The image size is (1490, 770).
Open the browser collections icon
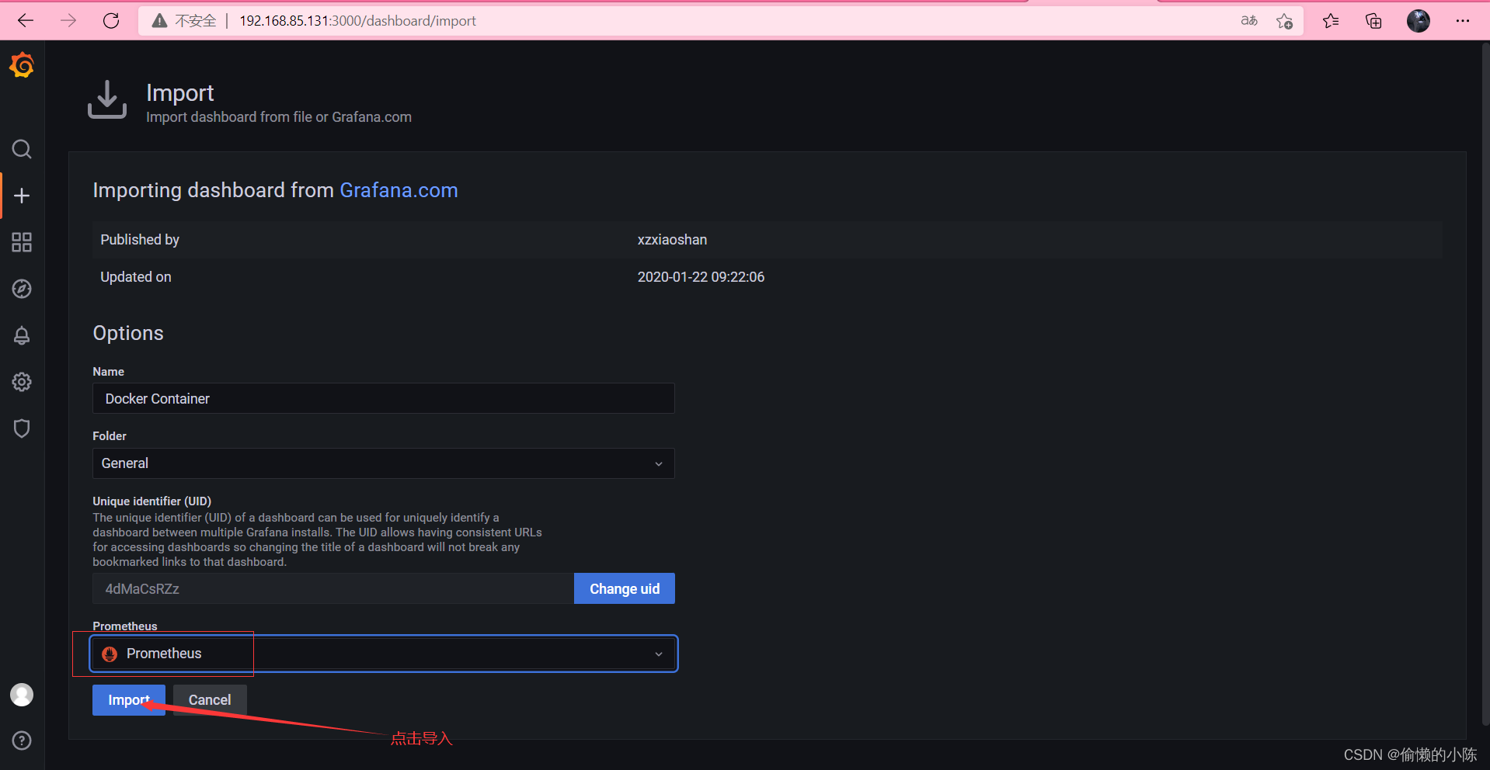(1373, 21)
